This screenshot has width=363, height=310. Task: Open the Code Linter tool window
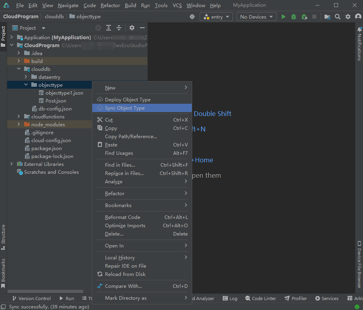pyautogui.click(x=261, y=299)
